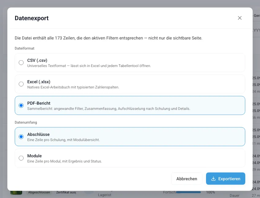Viewport: 260px width, 198px height.
Task: Click the CSV description about Universelles Textformat
Action: (89, 66)
